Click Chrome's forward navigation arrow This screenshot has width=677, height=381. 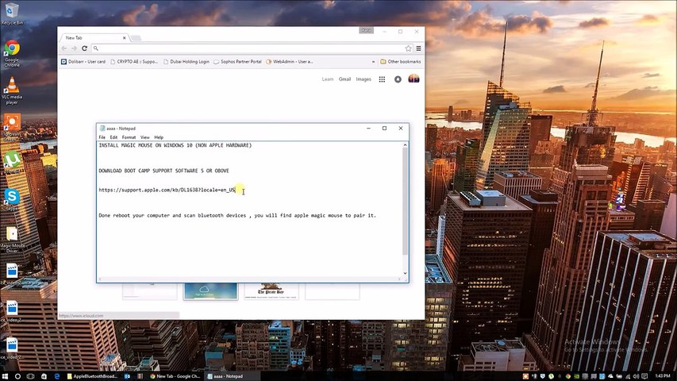[x=74, y=48]
